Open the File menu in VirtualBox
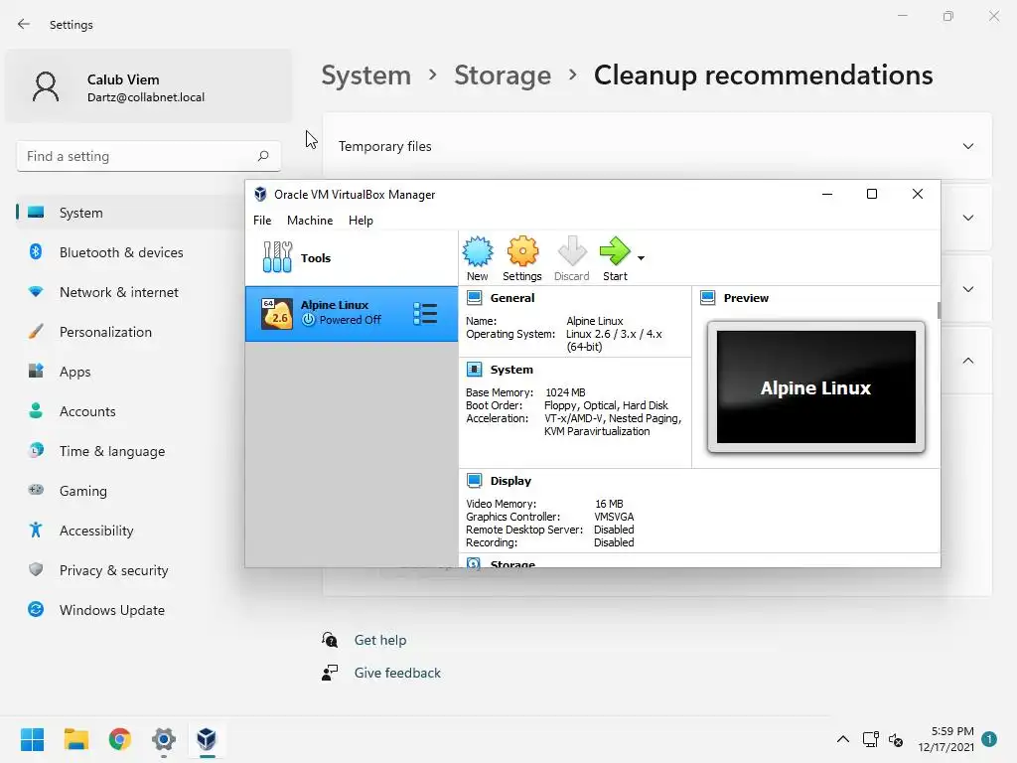1017x763 pixels. [262, 221]
